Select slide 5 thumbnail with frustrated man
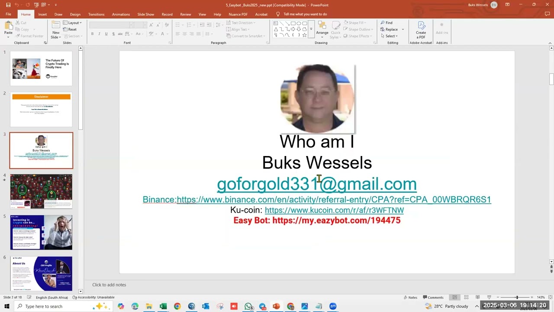Viewport: 554px width, 312px height. pyautogui.click(x=41, y=233)
